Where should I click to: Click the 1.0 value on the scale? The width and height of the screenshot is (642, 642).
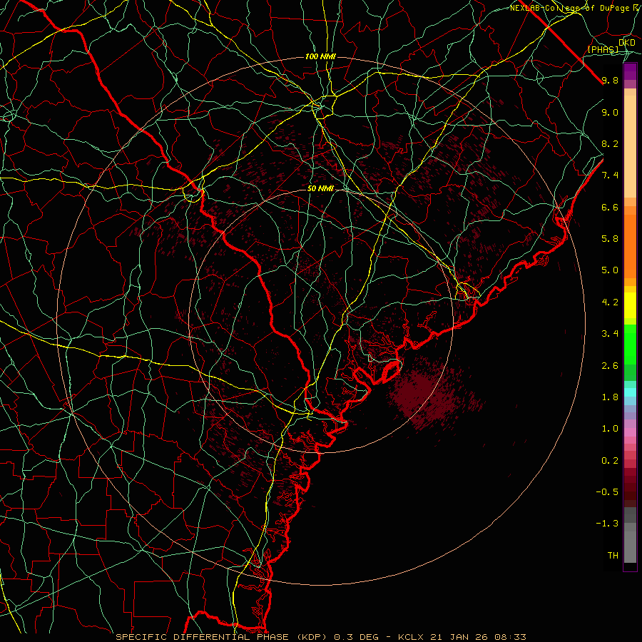coord(610,429)
